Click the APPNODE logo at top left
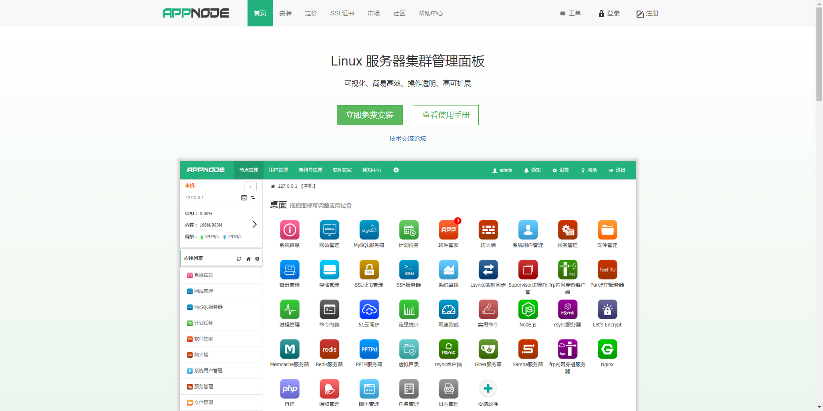This screenshot has width=823, height=411. coord(196,13)
